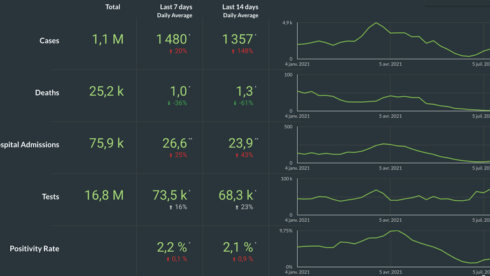Select the Last 7 days Daily Average header
Screen dimensions: 490x276
point(174,11)
